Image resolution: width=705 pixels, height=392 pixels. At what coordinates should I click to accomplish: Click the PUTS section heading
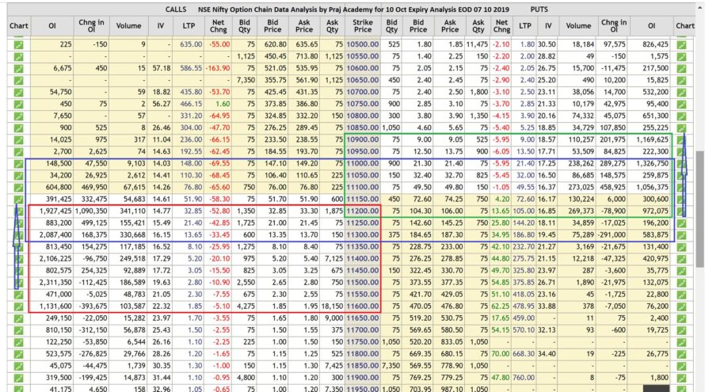(x=539, y=10)
